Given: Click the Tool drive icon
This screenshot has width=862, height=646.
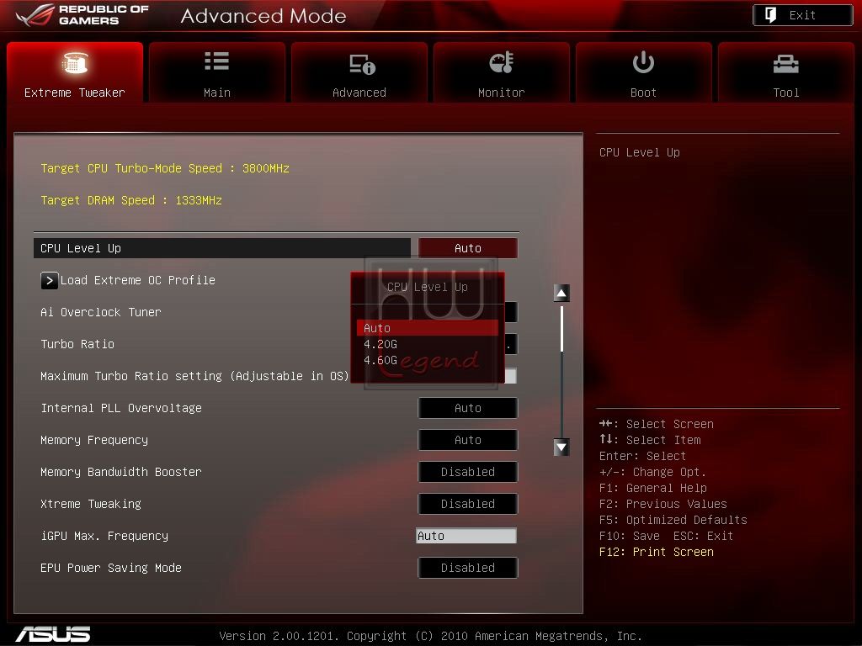Looking at the screenshot, I should [786, 64].
